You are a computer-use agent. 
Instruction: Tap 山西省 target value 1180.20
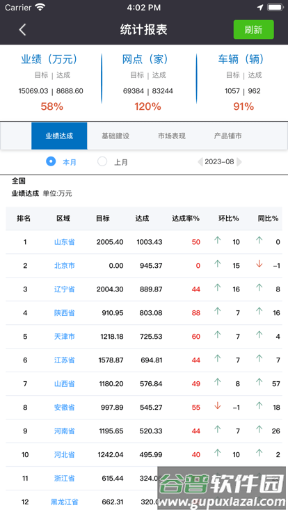coord(111,384)
